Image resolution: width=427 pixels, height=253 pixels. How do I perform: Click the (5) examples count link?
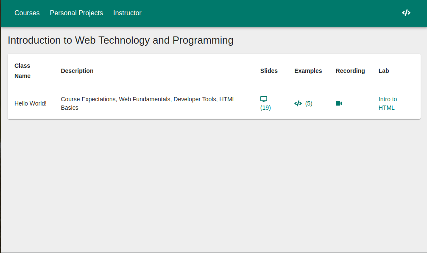click(309, 103)
